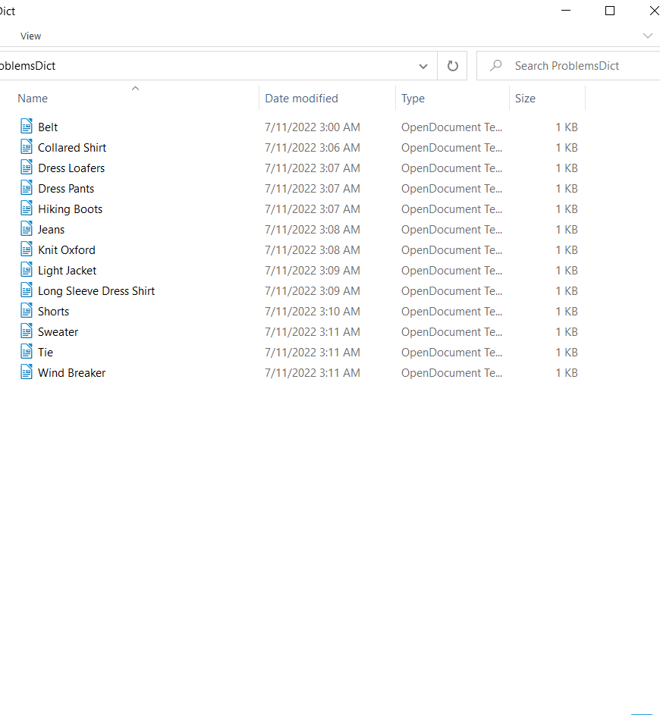This screenshot has height=715, width=660.
Task: Click the Belt file icon
Action: 27,127
